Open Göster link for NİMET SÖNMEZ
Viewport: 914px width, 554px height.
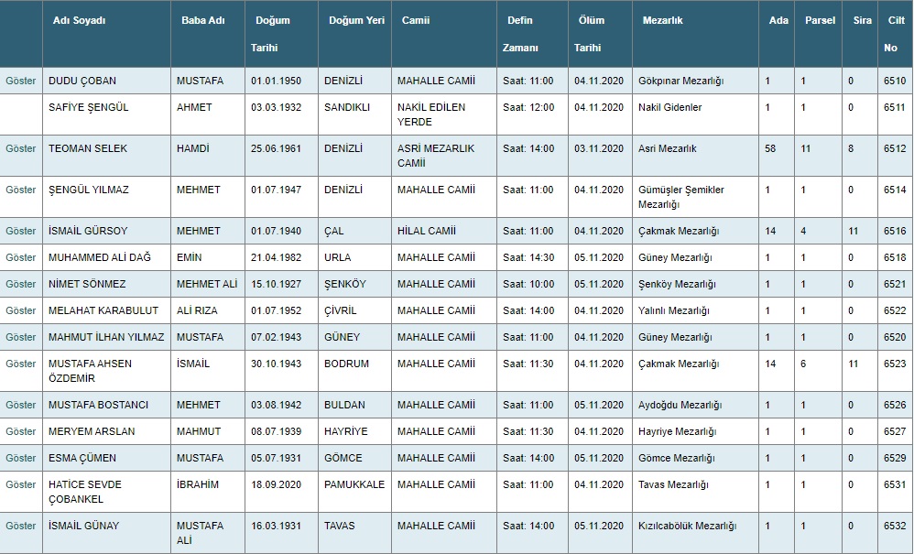tap(20, 284)
